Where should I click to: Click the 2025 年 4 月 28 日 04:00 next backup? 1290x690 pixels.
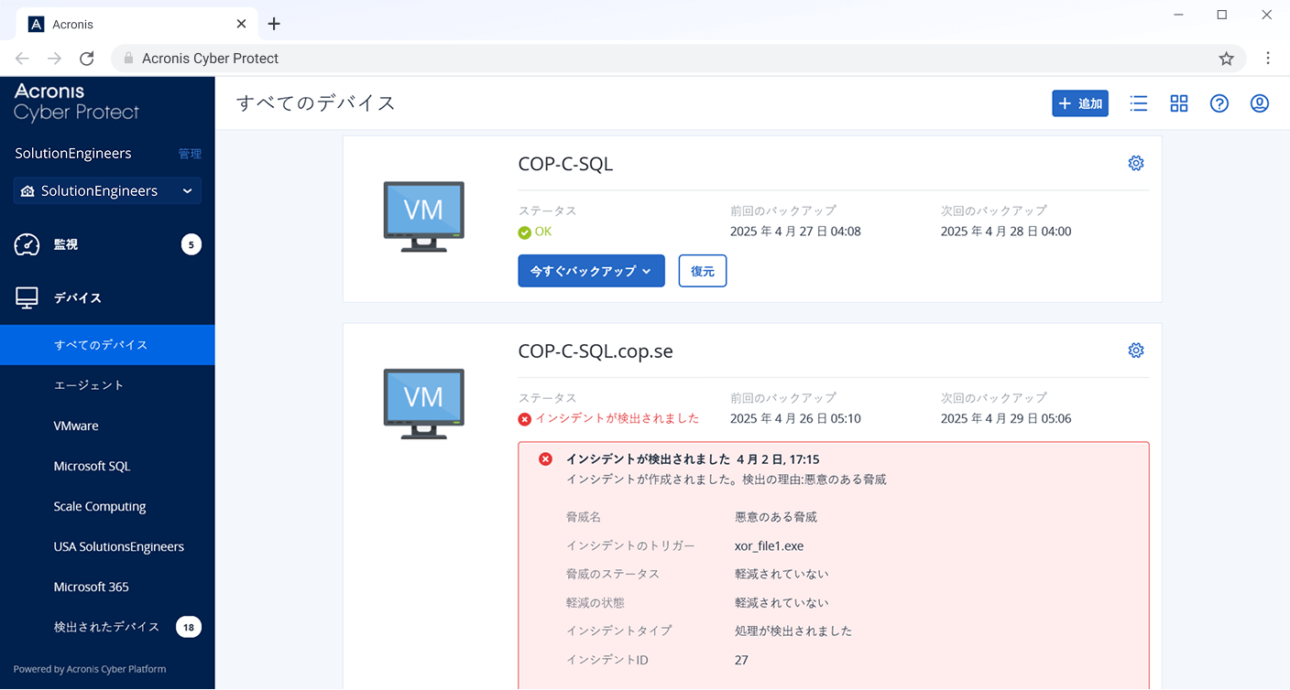[x=1006, y=232]
